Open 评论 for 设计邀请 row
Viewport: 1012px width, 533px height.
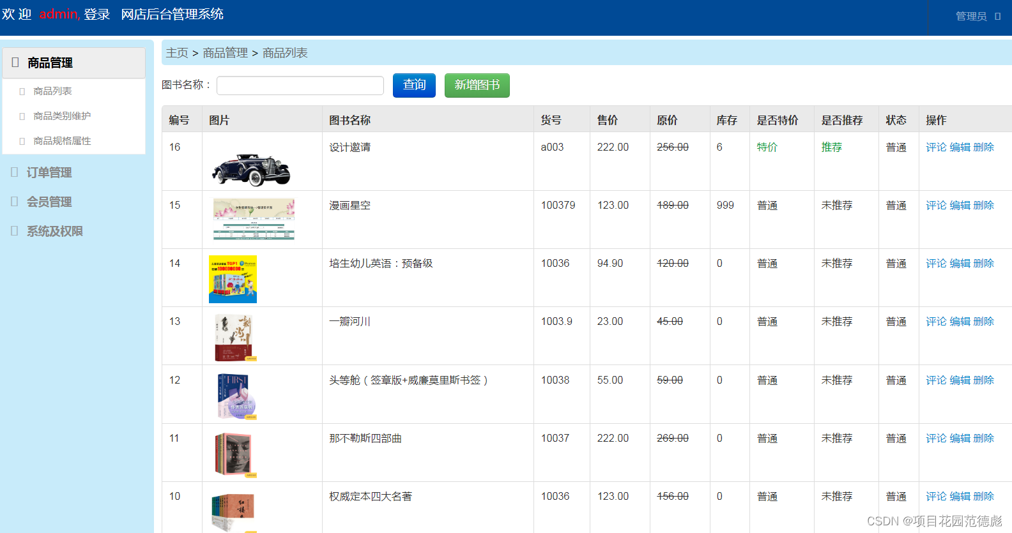tap(936, 147)
